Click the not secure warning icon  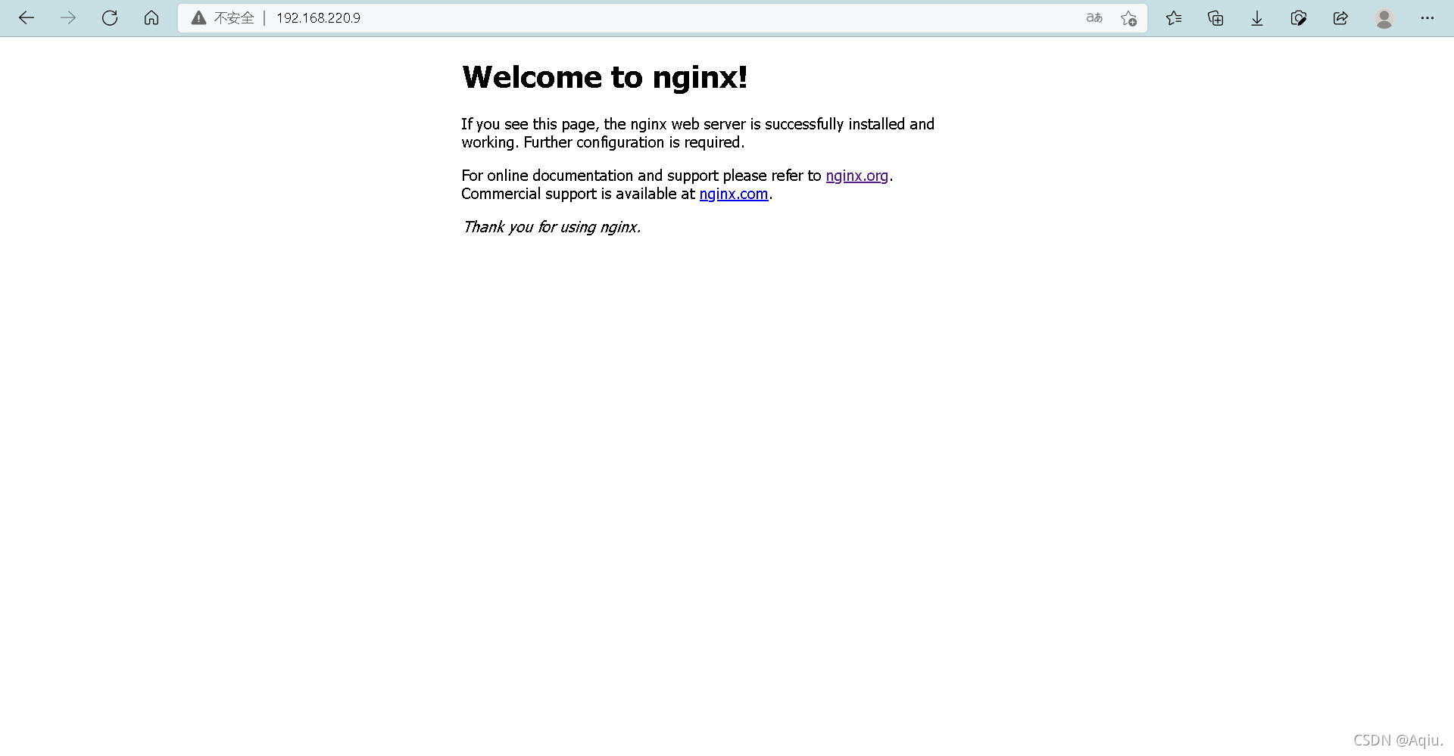(198, 18)
